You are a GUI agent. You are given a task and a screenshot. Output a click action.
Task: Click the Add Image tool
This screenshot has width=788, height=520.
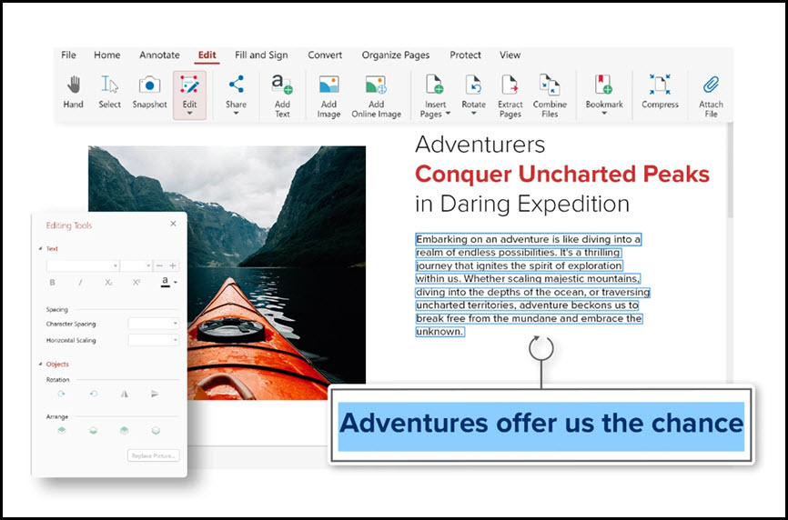328,95
